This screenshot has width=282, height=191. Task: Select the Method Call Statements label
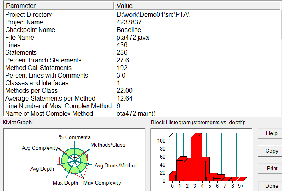point(38,68)
